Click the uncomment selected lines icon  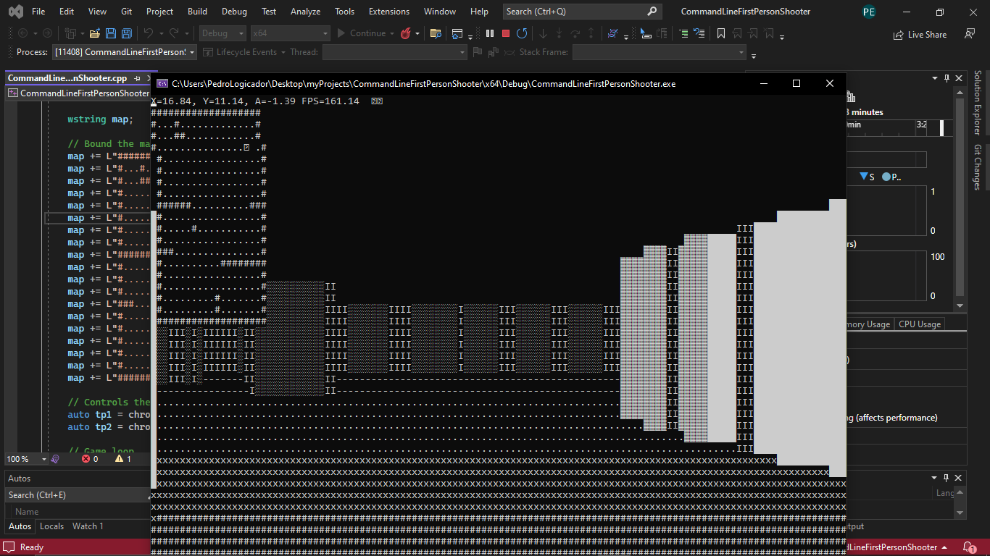(x=699, y=33)
